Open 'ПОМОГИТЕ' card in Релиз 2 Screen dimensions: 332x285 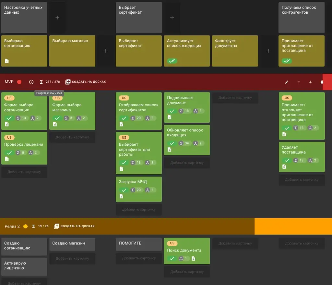click(x=139, y=244)
